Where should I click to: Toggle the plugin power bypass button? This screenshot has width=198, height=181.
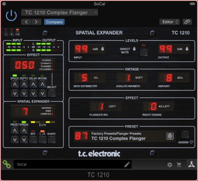point(11,15)
